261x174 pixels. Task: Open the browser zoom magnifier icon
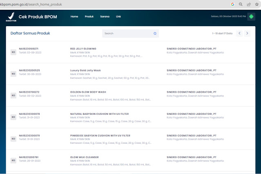tap(241, 4)
